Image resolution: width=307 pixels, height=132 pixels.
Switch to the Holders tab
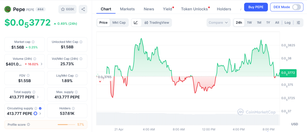(224, 9)
